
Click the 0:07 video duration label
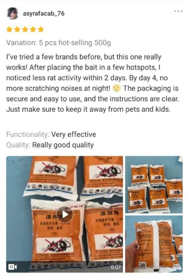click(116, 267)
